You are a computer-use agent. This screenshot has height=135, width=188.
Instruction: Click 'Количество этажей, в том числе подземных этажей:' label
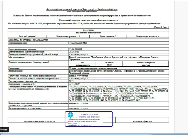32,76
